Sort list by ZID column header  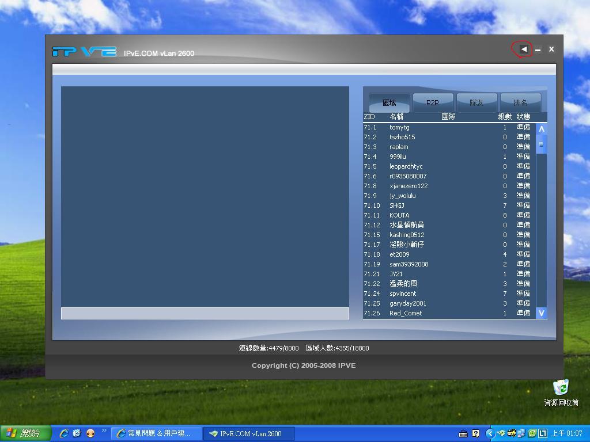pyautogui.click(x=369, y=117)
